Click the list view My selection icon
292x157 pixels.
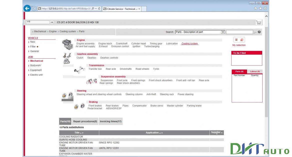click(236, 40)
